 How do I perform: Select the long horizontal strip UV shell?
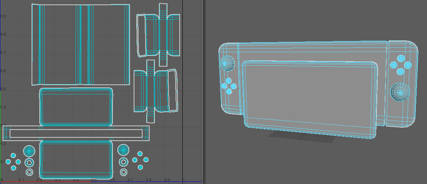tap(76, 133)
